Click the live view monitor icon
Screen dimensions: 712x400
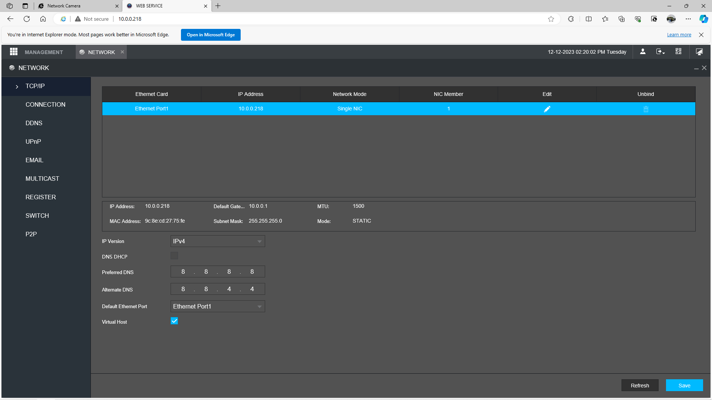pos(699,52)
